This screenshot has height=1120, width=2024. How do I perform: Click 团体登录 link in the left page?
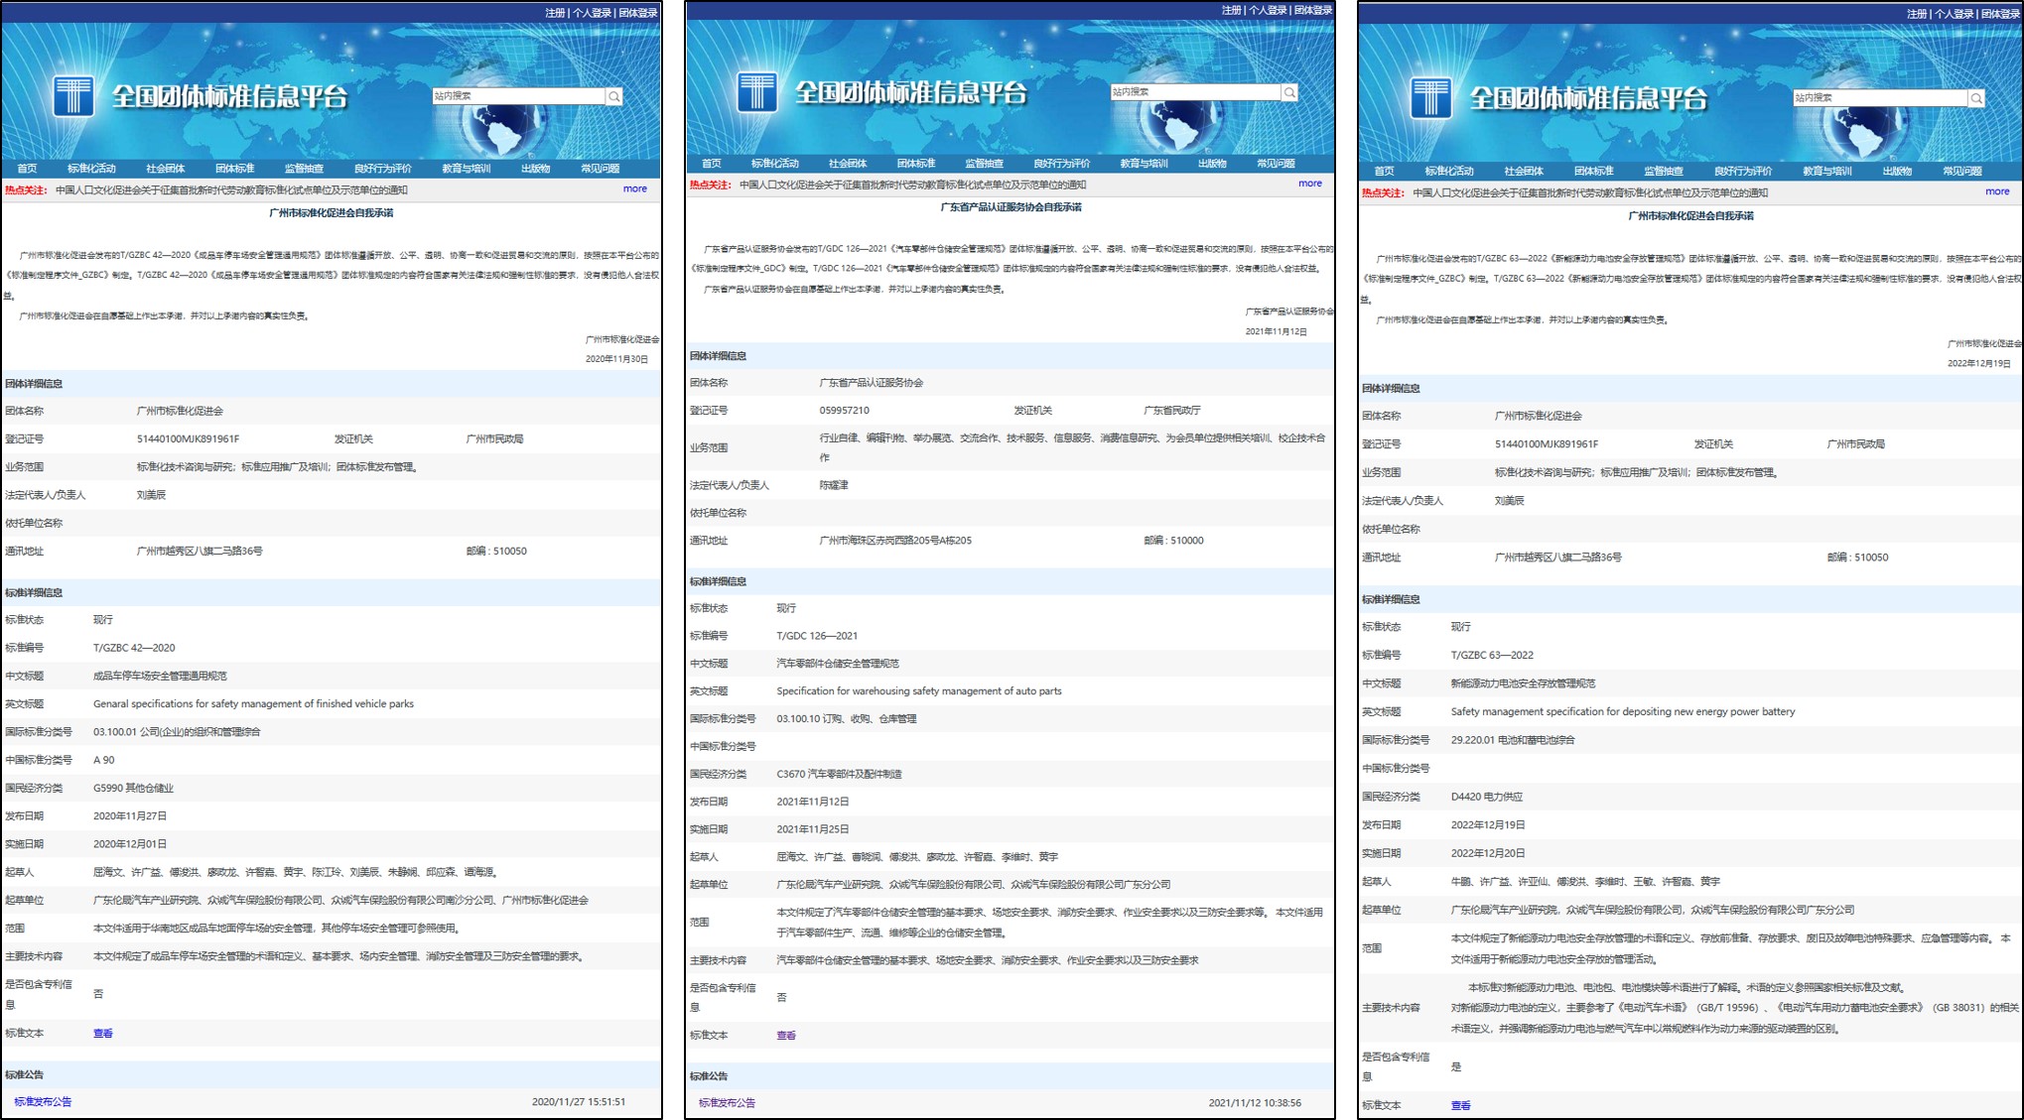coord(638,13)
